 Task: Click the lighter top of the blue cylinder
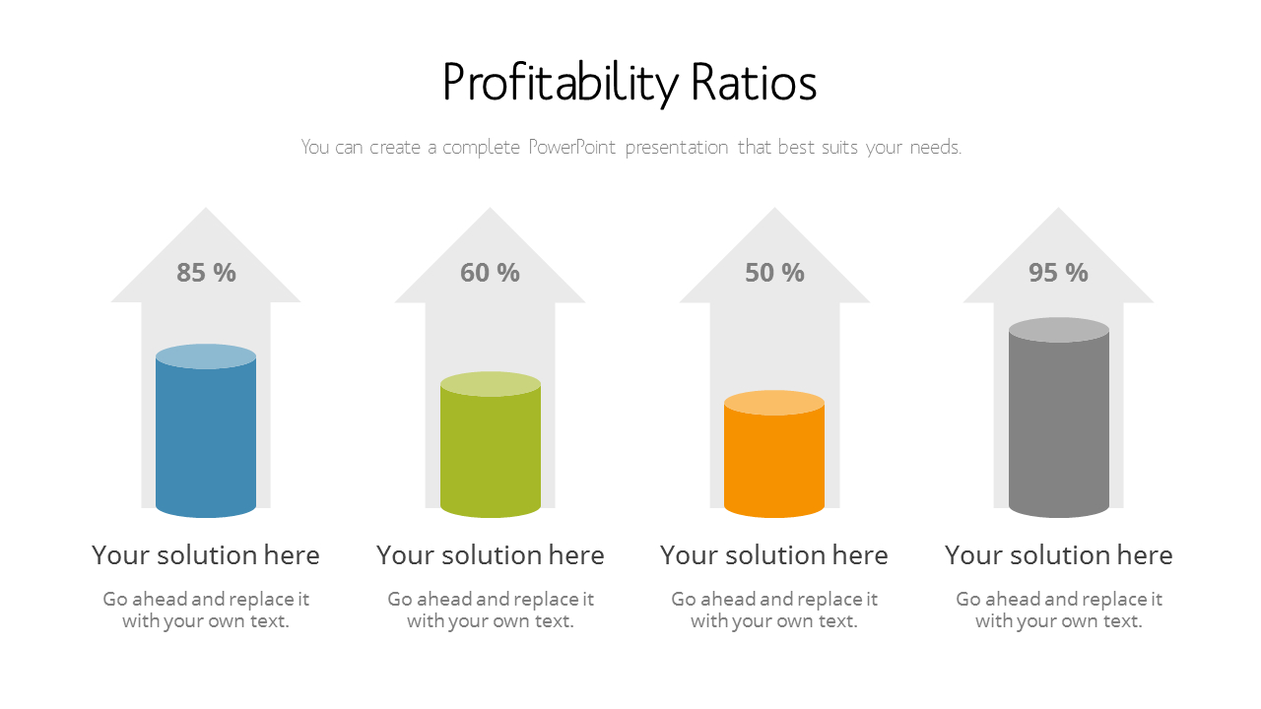[206, 356]
